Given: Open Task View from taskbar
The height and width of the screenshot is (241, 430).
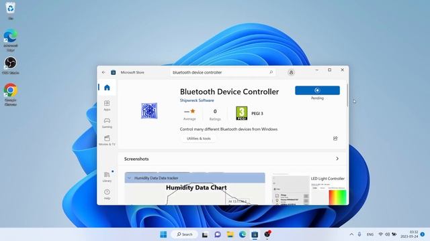Looking at the screenshot, I should click(205, 234).
